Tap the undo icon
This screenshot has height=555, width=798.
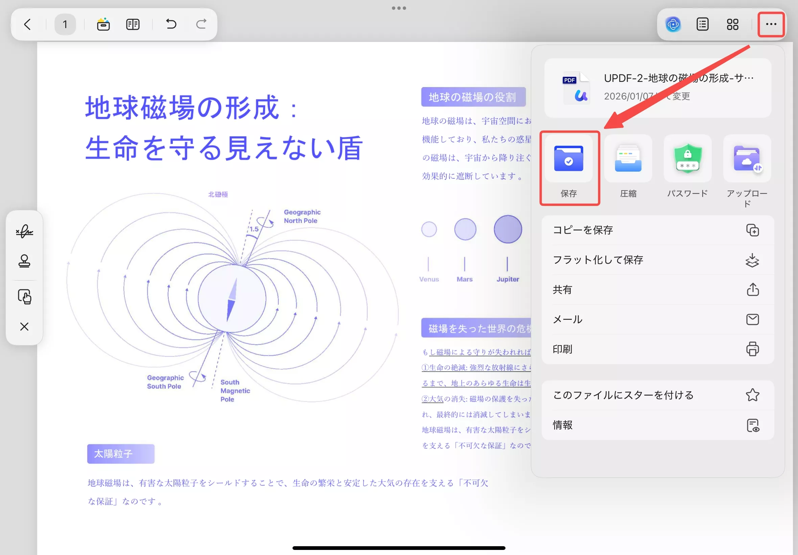click(x=170, y=24)
